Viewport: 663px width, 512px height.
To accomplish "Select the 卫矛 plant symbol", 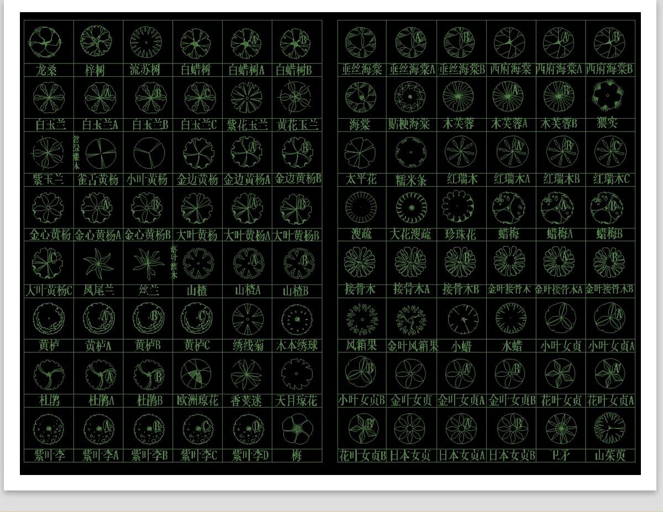I will (x=560, y=428).
